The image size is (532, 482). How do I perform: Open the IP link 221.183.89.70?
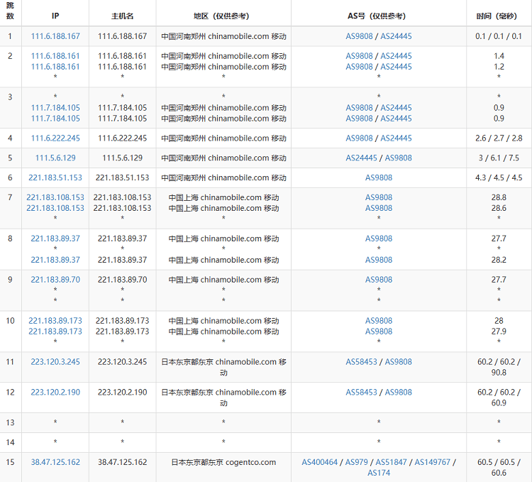tap(55, 280)
